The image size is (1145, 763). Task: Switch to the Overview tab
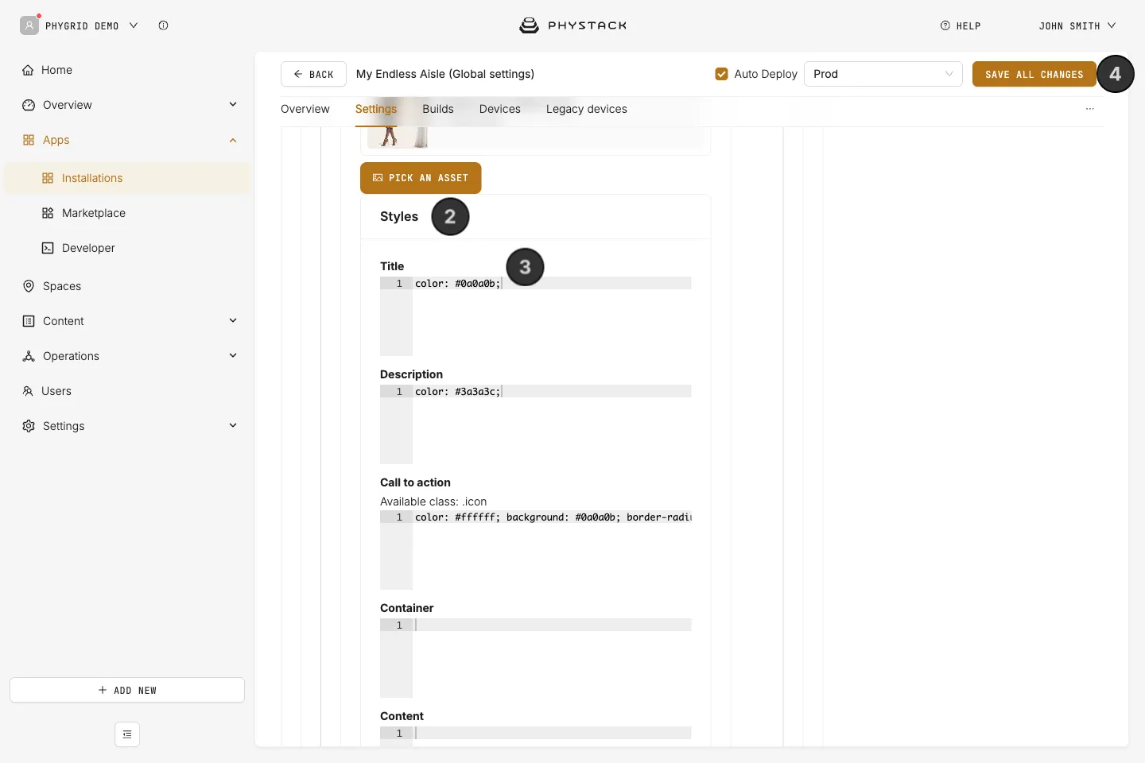pyautogui.click(x=305, y=109)
